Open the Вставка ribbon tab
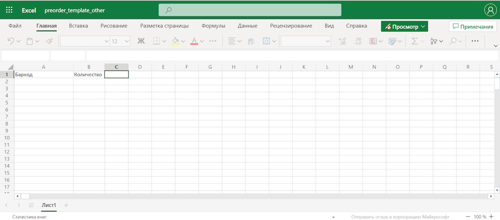 78,26
